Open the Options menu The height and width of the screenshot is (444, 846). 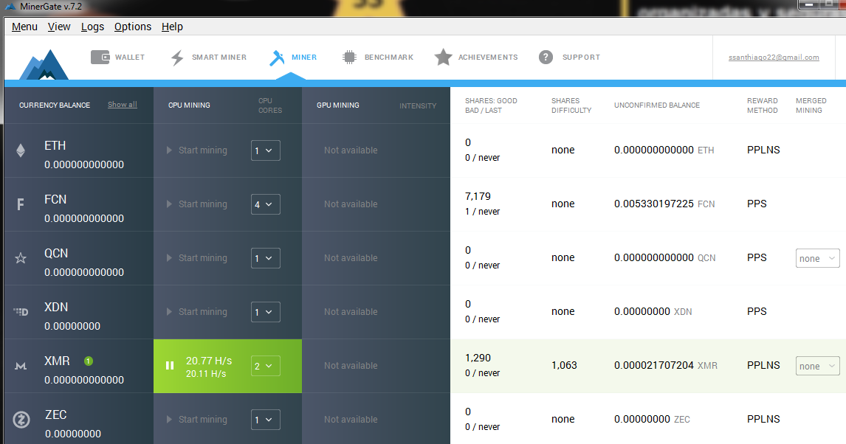coord(133,27)
